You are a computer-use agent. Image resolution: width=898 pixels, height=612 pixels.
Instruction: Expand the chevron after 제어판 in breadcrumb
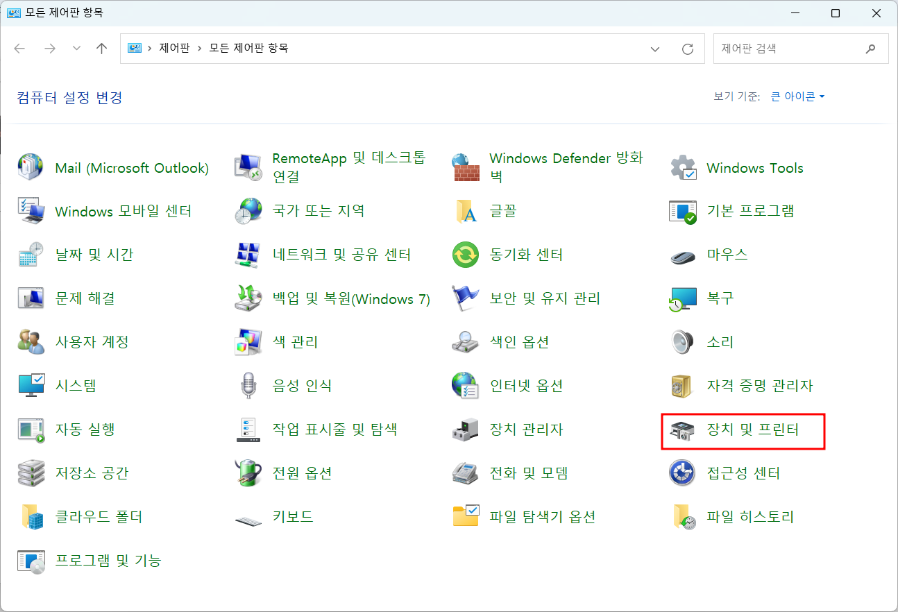click(x=199, y=49)
